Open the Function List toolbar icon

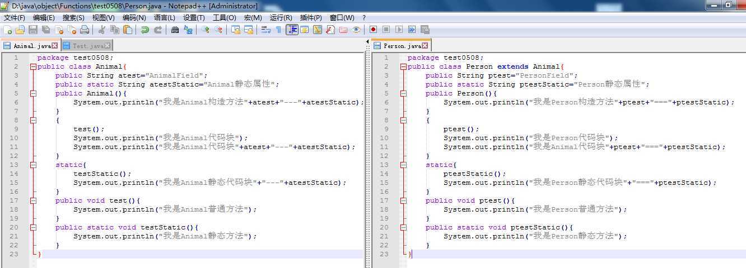click(x=329, y=30)
